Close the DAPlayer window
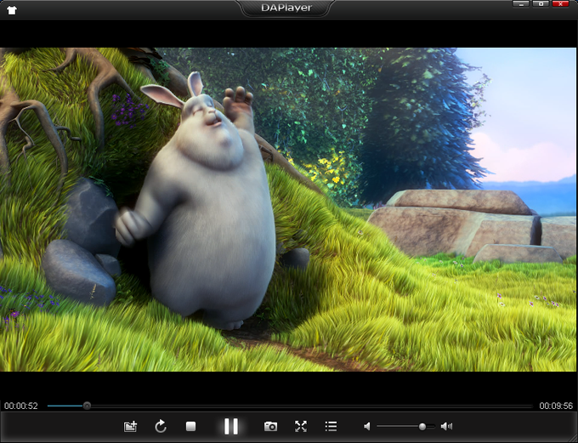Viewport: 578px width, 443px height. [x=561, y=3]
